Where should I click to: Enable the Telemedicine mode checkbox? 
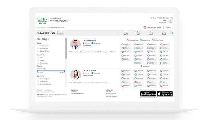point(38,46)
